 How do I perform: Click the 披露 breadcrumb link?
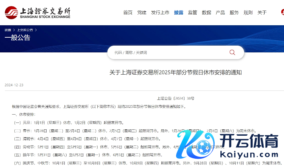click(x=8, y=30)
